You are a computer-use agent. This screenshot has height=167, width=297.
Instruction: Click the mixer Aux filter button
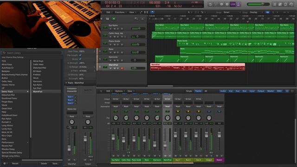click(x=238, y=91)
